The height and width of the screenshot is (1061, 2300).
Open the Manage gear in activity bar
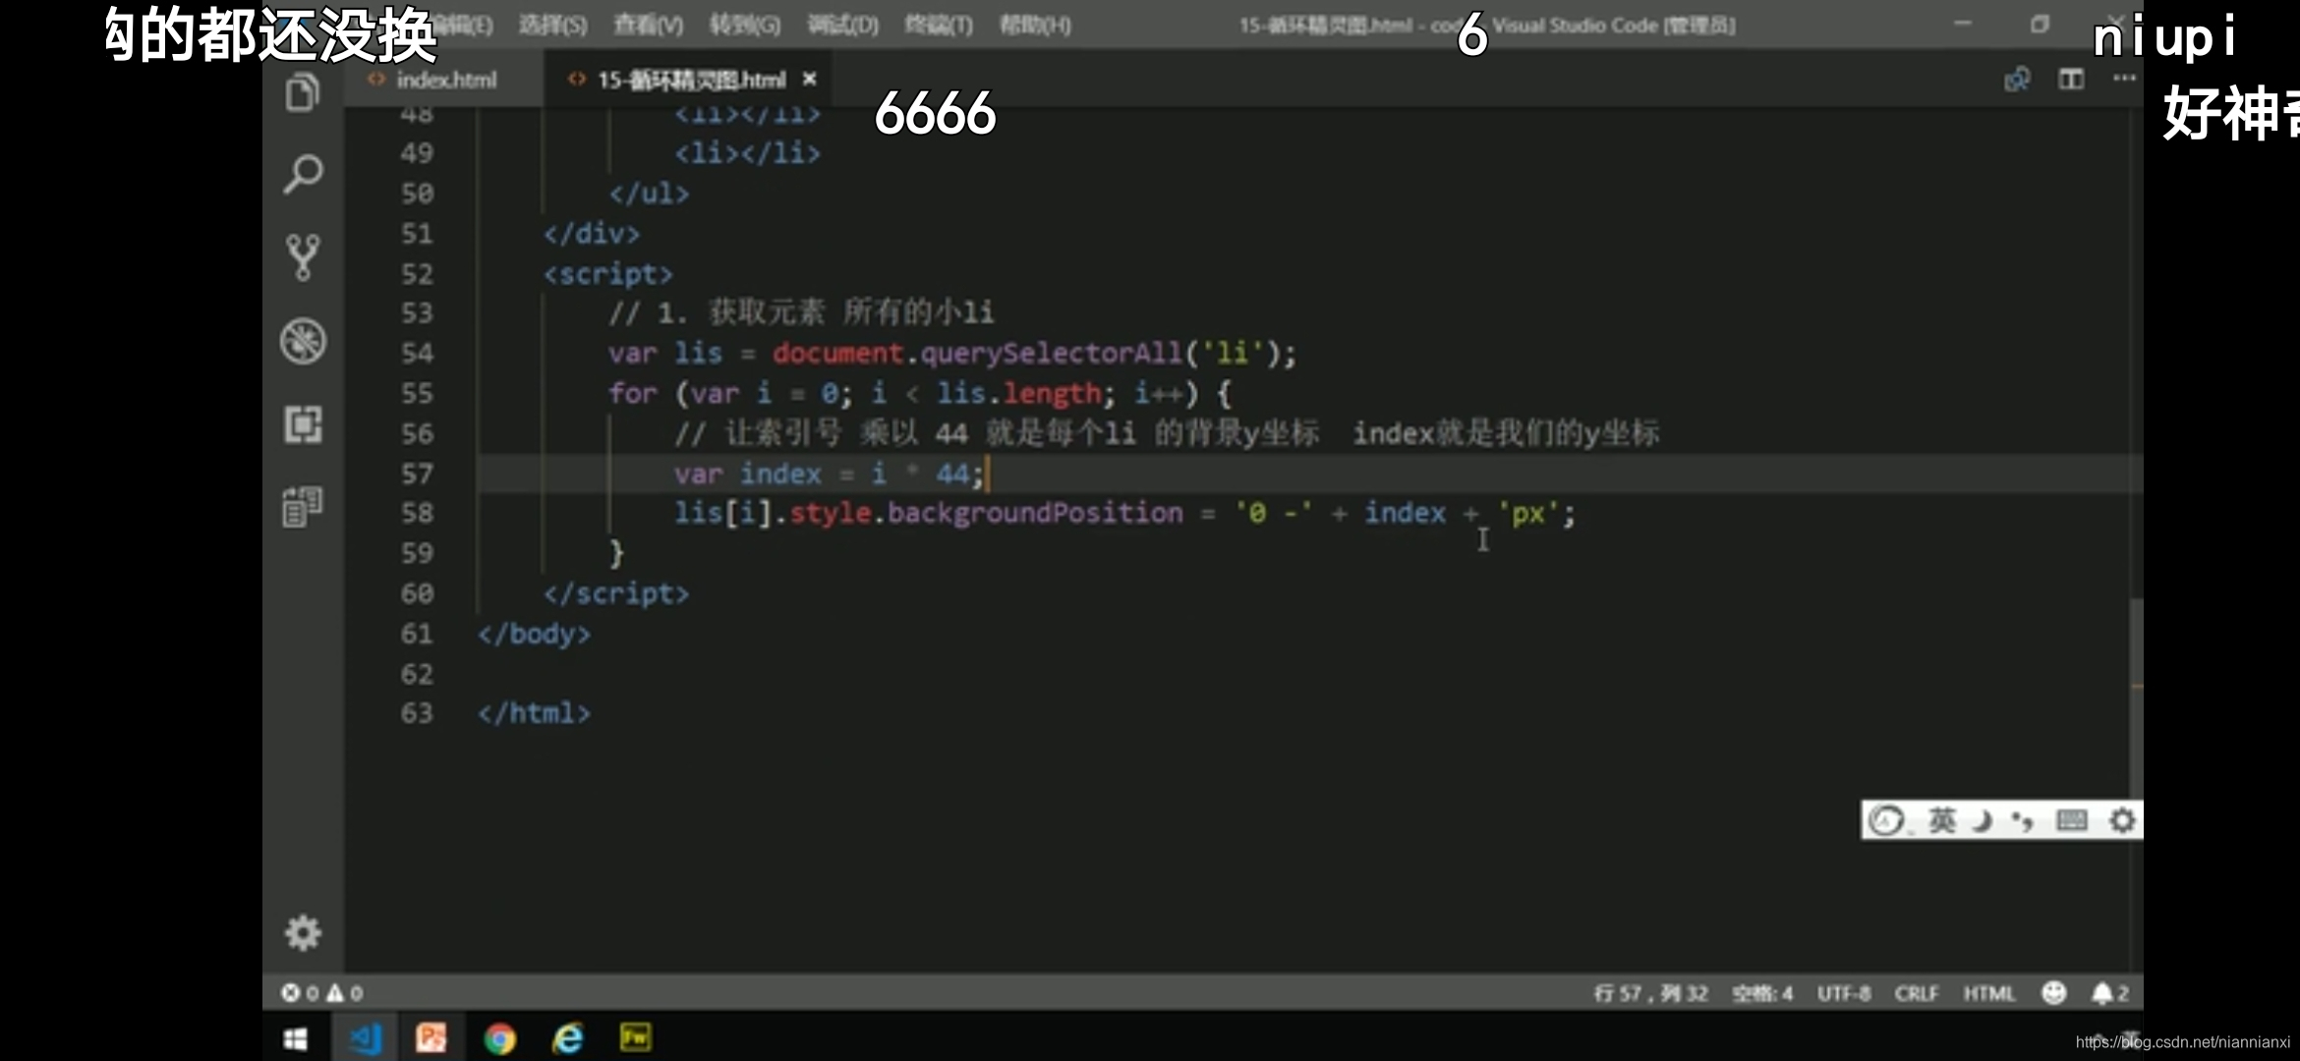pyautogui.click(x=303, y=932)
